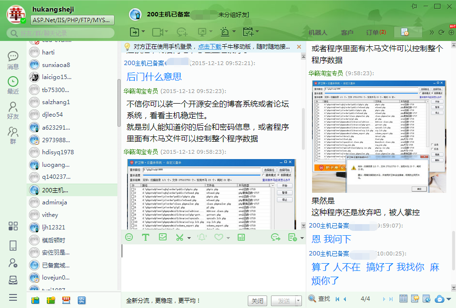Expand more tabs with the » chevron
The image size is (456, 308).
coord(431,32)
